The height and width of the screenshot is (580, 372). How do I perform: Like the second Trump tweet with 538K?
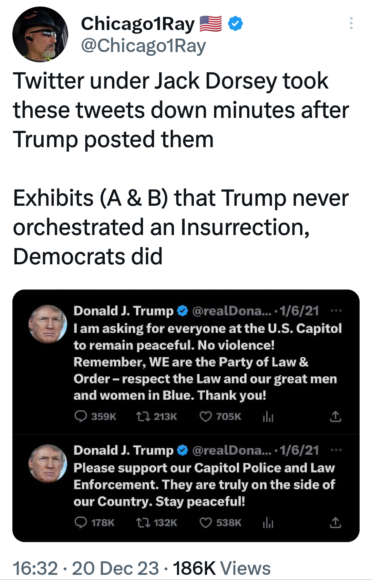click(x=206, y=523)
